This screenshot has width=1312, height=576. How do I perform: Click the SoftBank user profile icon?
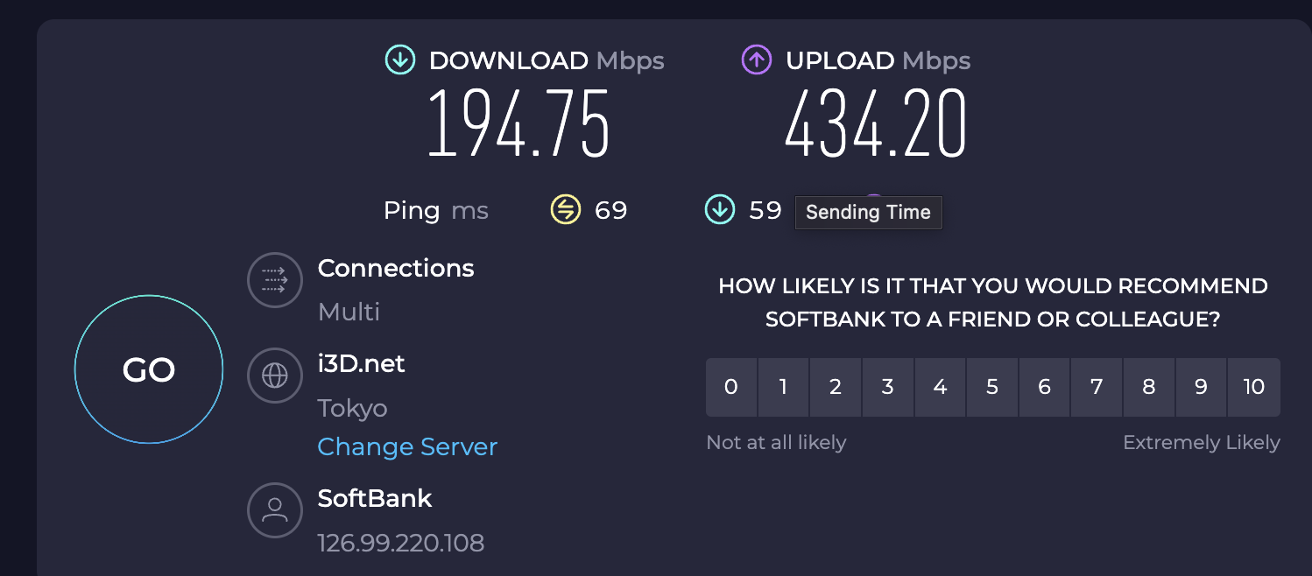[x=275, y=509]
